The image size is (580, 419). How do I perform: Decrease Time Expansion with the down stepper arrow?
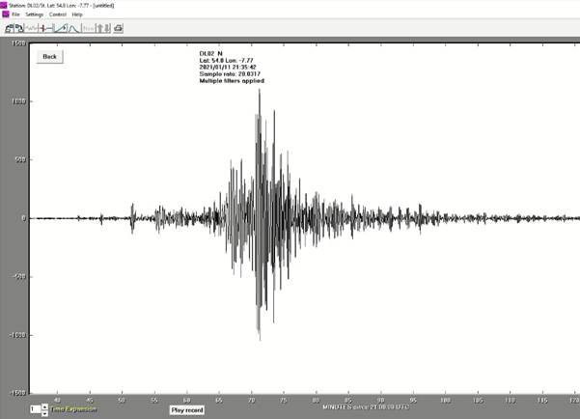(x=44, y=413)
